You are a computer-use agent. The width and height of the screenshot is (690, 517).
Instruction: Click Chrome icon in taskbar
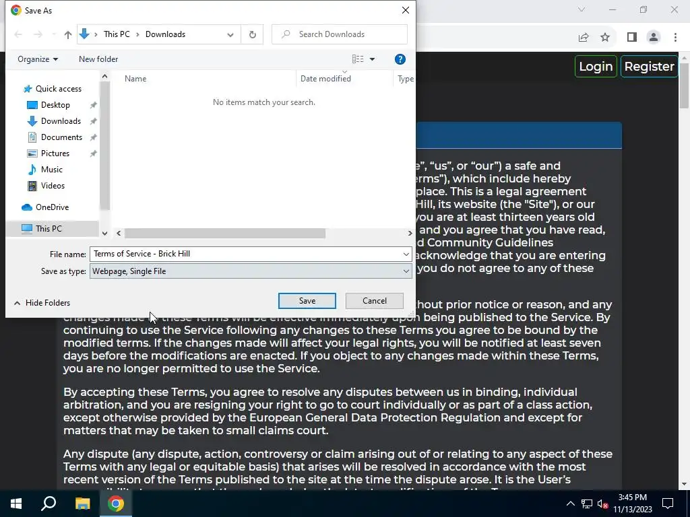pos(116,504)
